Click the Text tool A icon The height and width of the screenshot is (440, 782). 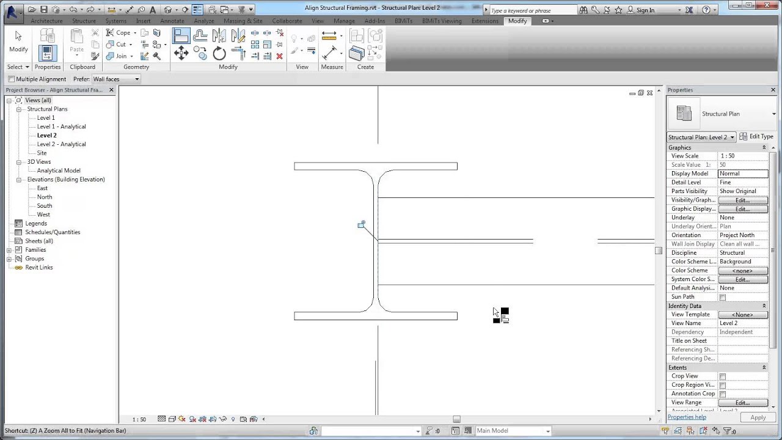153,10
